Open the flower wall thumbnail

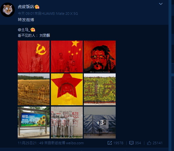tap(100, 90)
